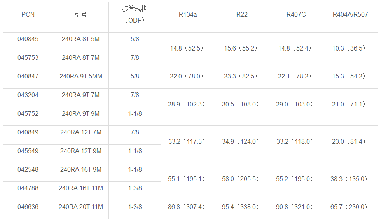Select the R407C column header
Image resolution: width=381 pixels, height=223 pixels.
point(296,15)
